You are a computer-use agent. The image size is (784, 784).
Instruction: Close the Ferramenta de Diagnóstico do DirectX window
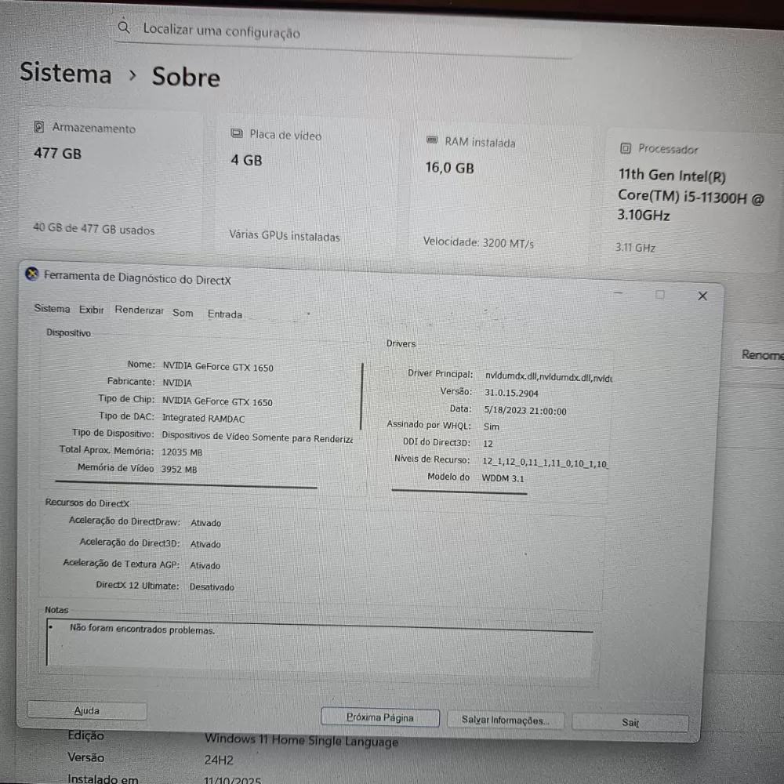tap(702, 296)
